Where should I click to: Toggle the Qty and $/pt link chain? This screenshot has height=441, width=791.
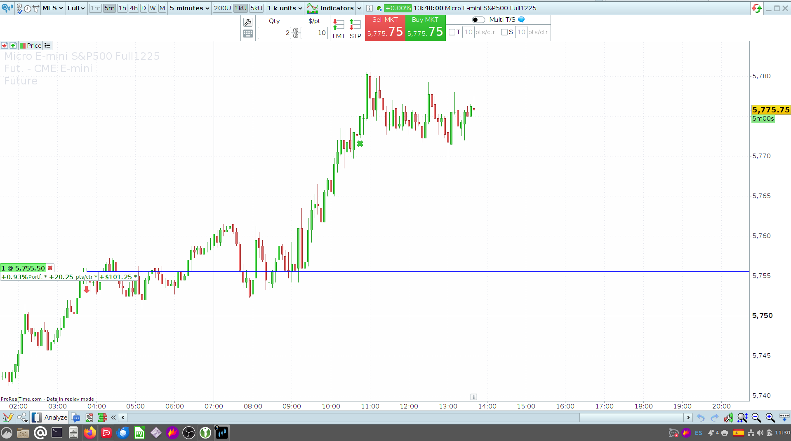pos(296,33)
